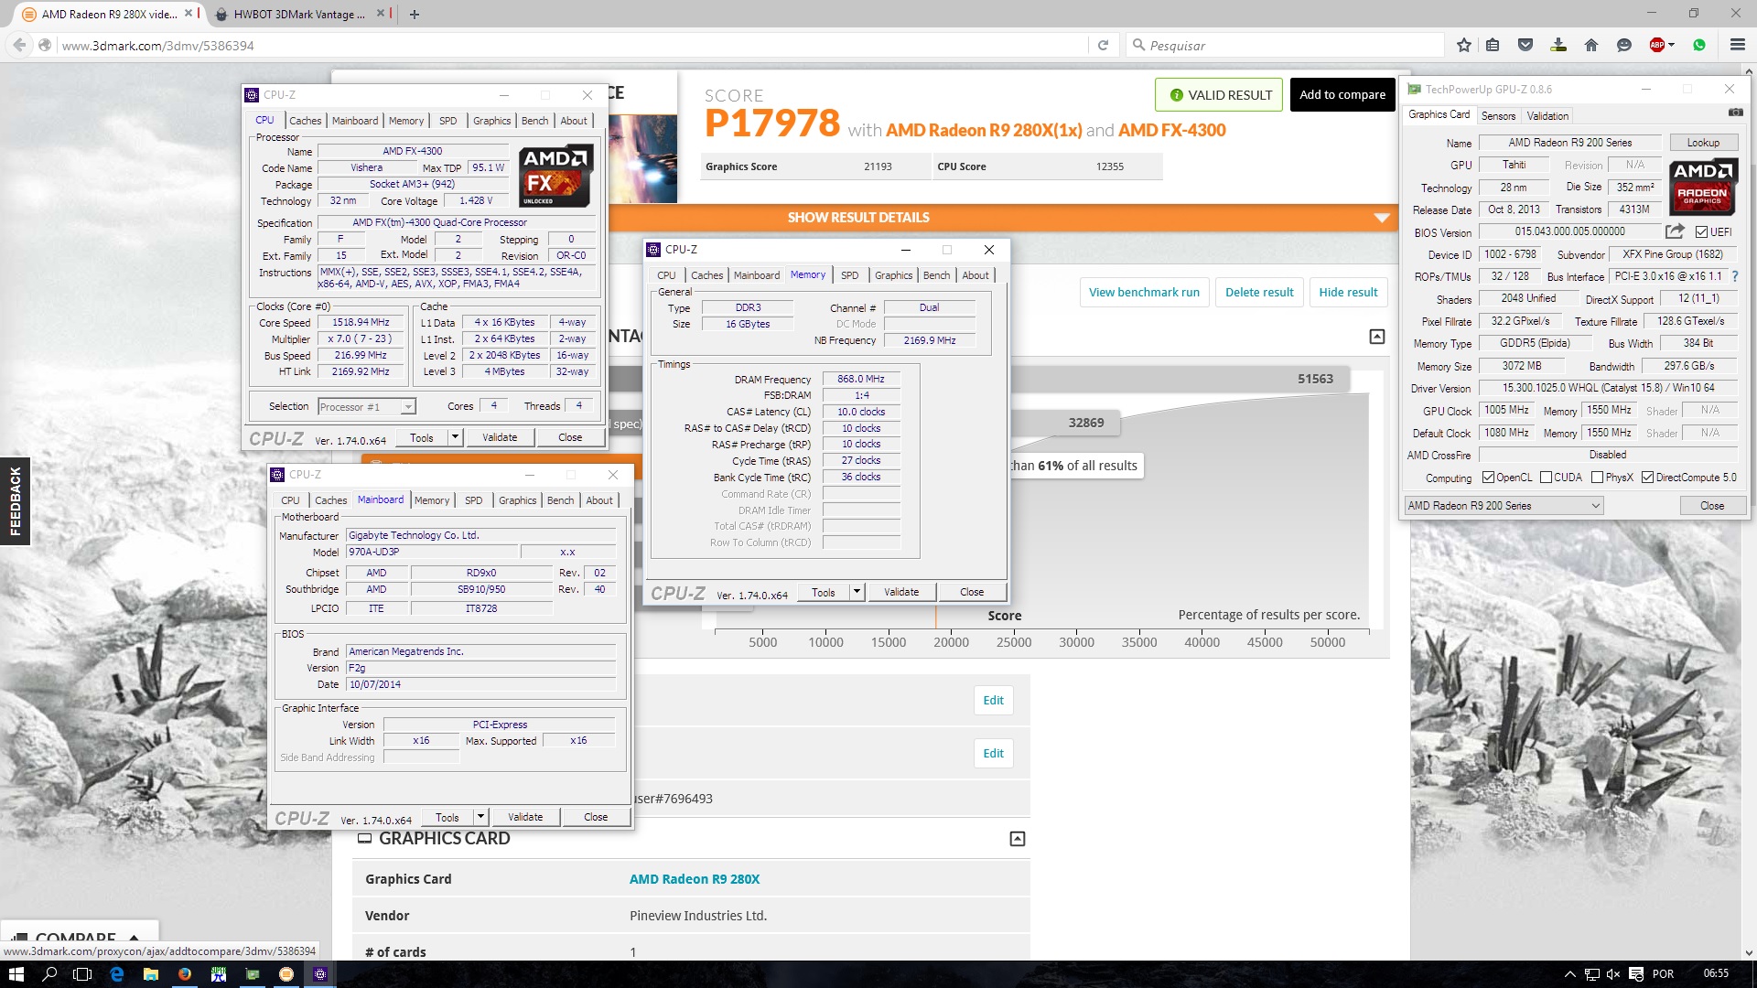This screenshot has width=1757, height=988.
Task: Expand SHOW RESULT DETAILS arrow
Action: 1382,218
